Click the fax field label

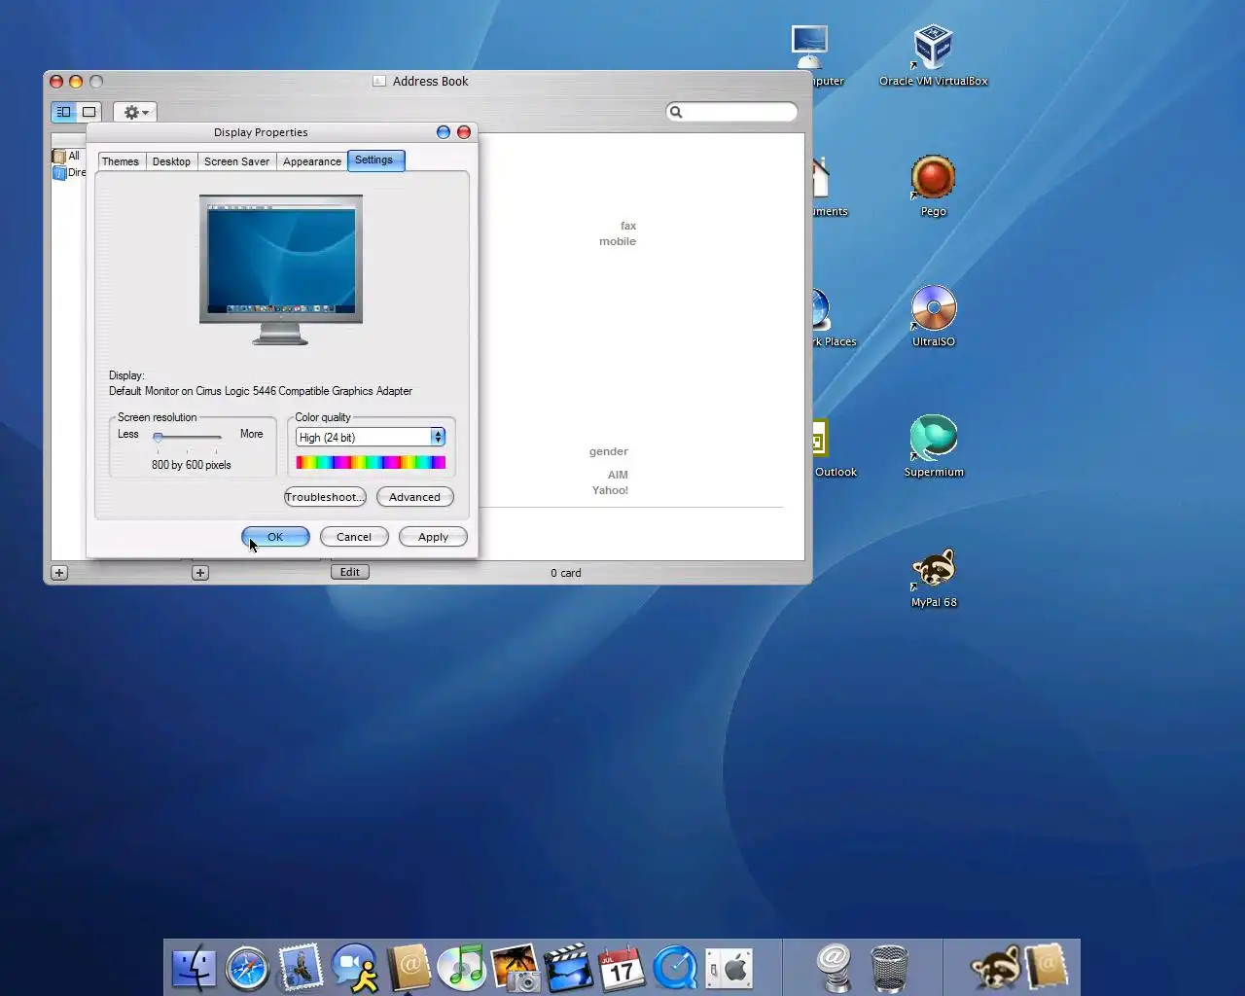[628, 226]
